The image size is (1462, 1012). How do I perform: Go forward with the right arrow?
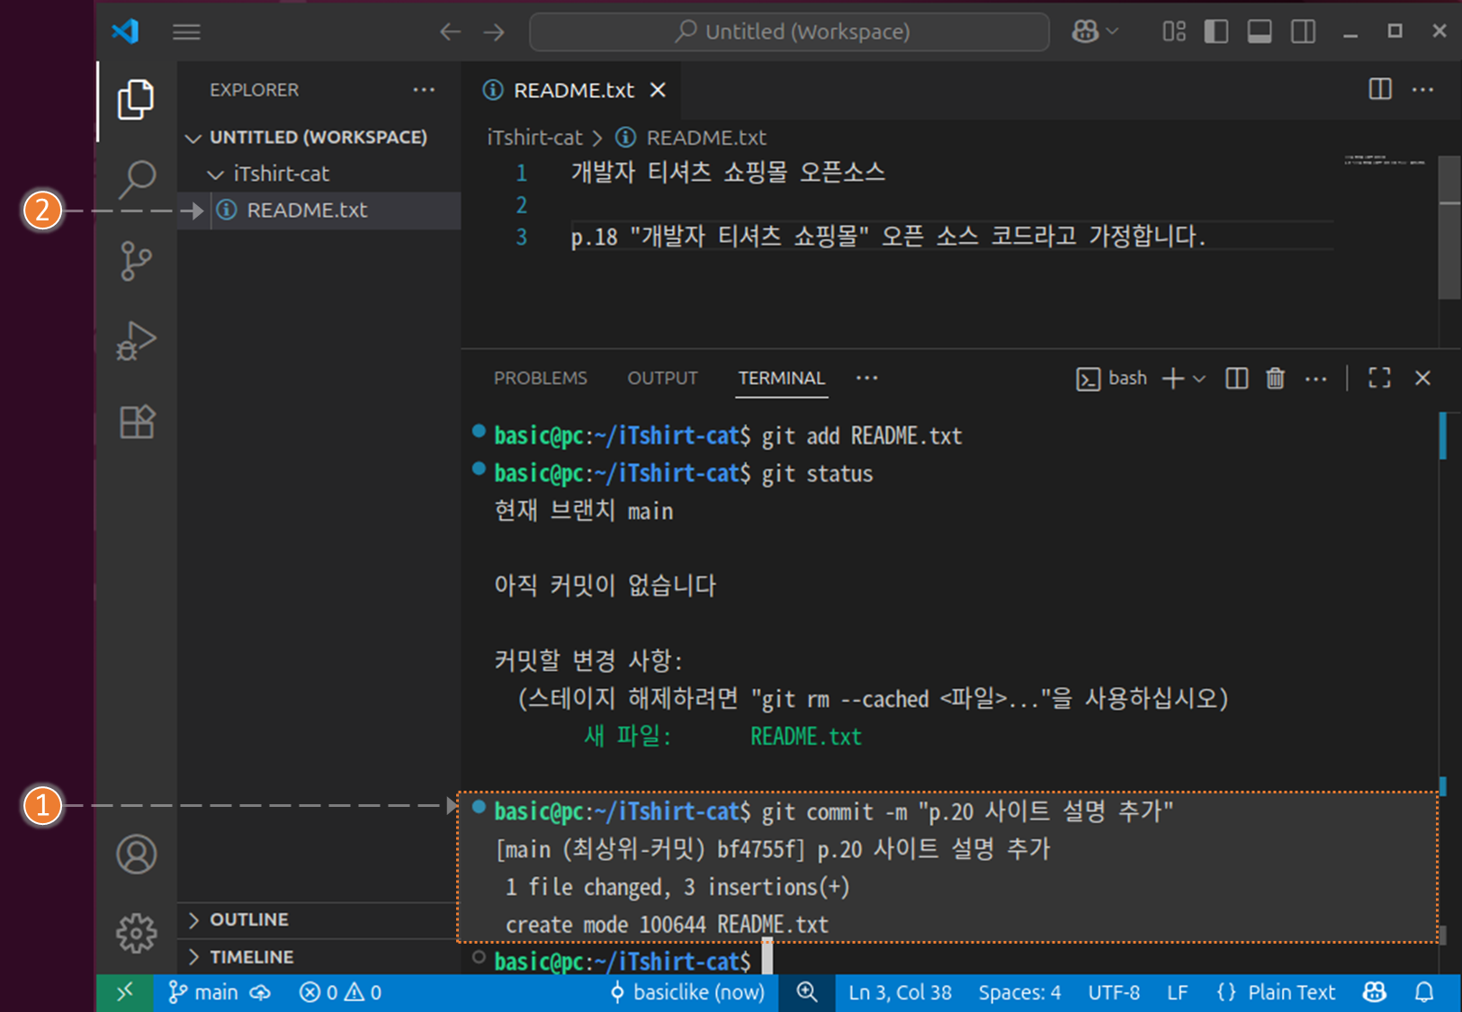(494, 32)
